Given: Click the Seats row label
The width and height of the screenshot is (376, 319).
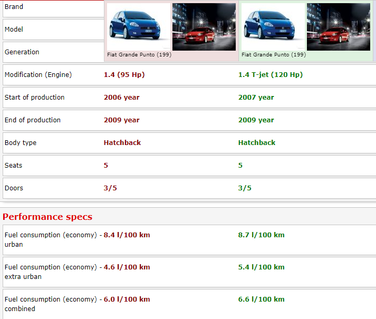Looking at the screenshot, I should pyautogui.click(x=13, y=165).
